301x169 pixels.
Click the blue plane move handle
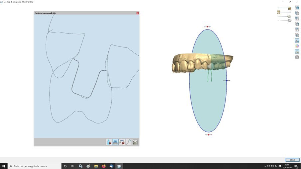[x=227, y=80]
